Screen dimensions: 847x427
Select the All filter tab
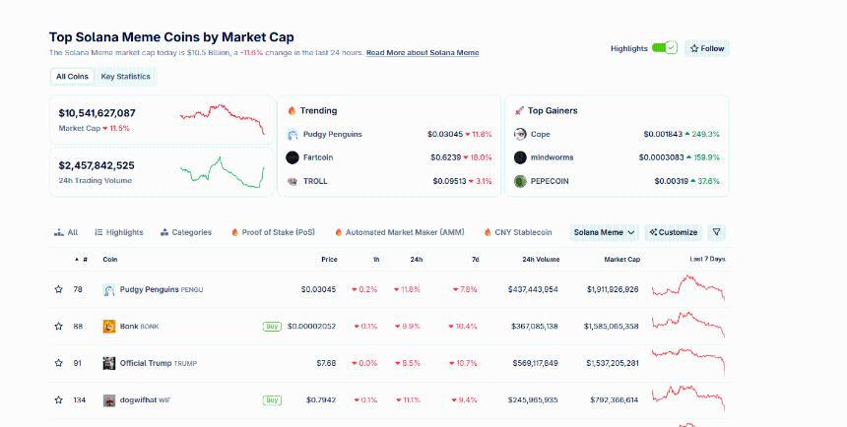coord(66,232)
